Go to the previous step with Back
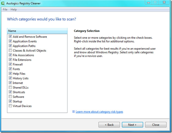The width and height of the screenshot is (172, 133). click(x=109, y=125)
